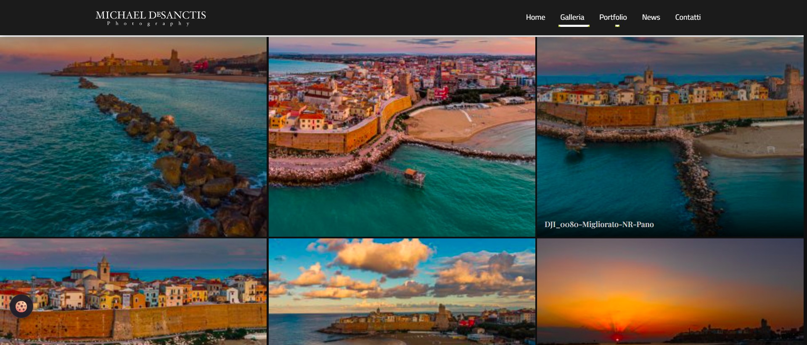Navigate to the News section
Screen dimensions: 807x345
point(651,17)
